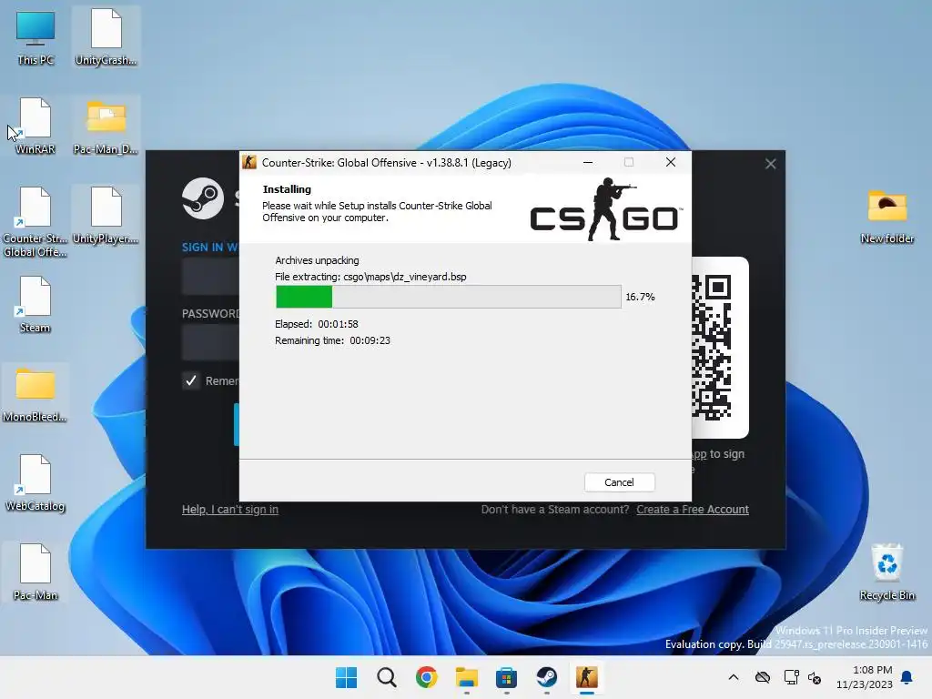
Task: Click the Archives unpacking label
Action: 317,260
